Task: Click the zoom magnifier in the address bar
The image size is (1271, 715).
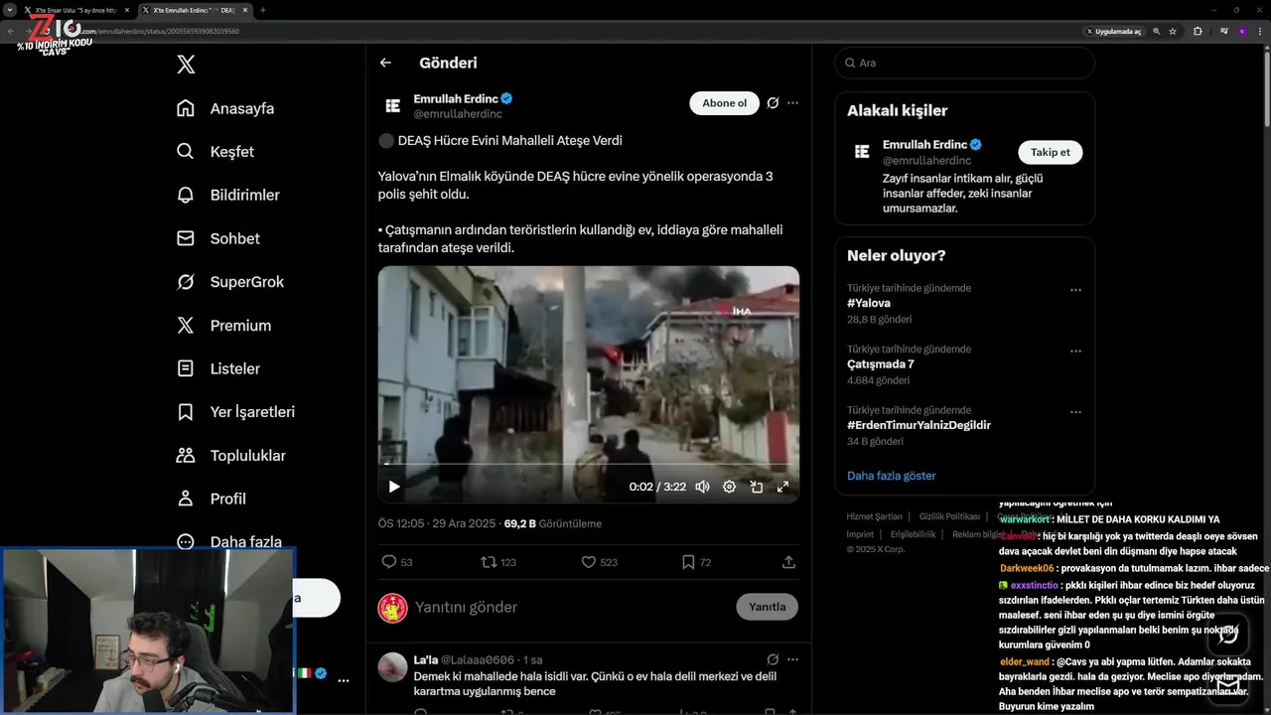Action: click(x=1157, y=31)
